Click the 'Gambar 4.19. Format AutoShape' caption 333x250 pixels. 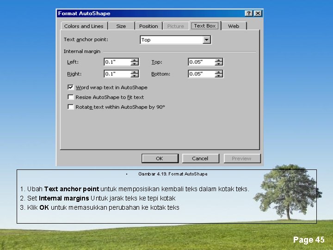[173, 174]
